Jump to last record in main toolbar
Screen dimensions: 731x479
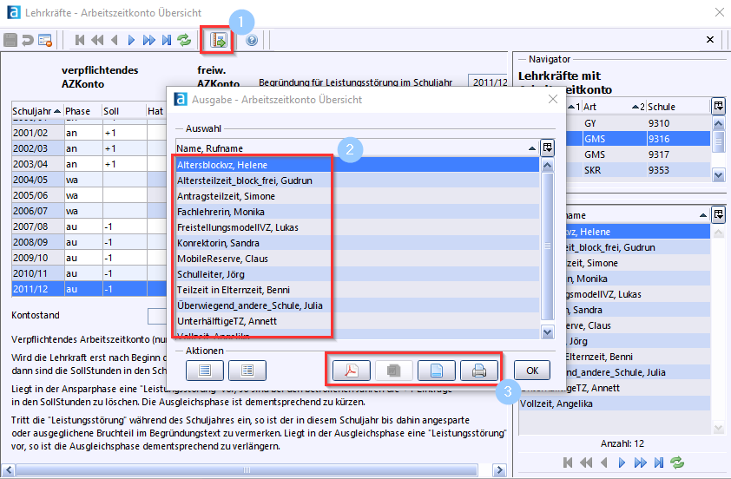[x=167, y=40]
